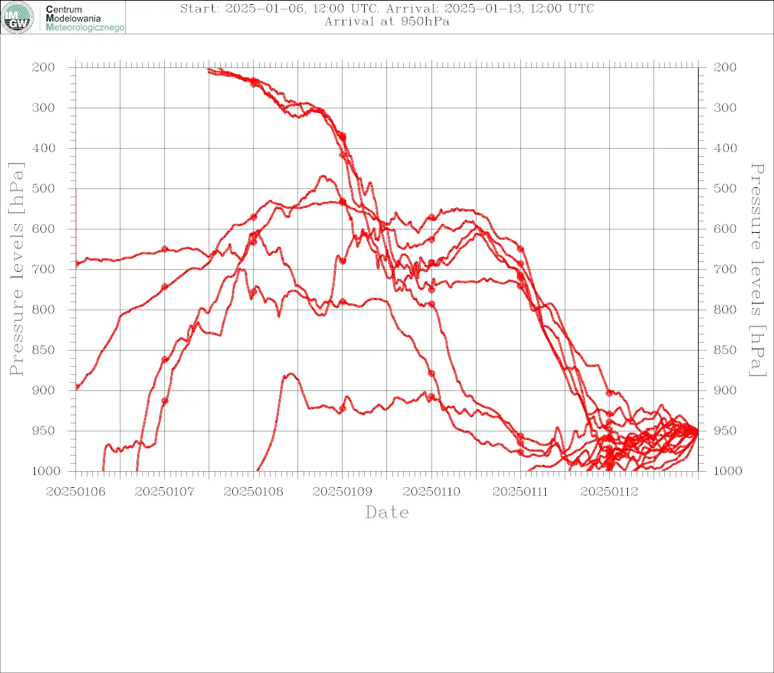Click the left axis '900' pressure label
Viewport: 774px width, 673px height.
(x=44, y=390)
